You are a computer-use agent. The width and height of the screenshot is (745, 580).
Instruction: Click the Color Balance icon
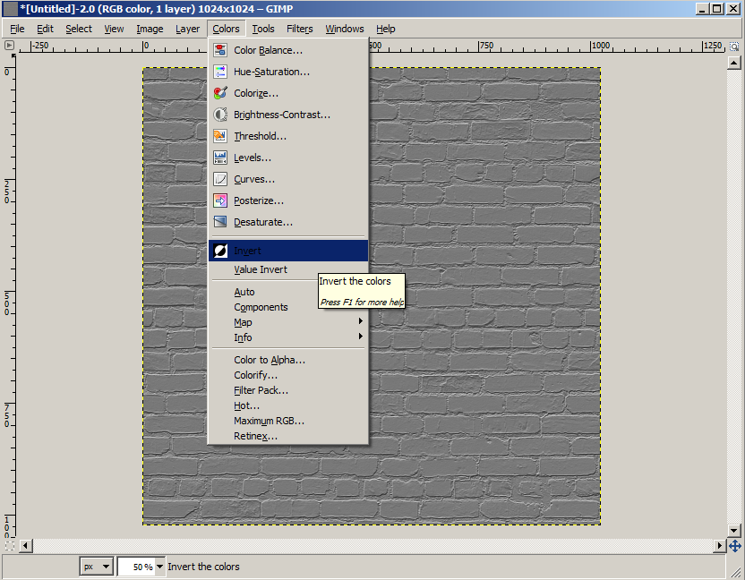coord(220,50)
